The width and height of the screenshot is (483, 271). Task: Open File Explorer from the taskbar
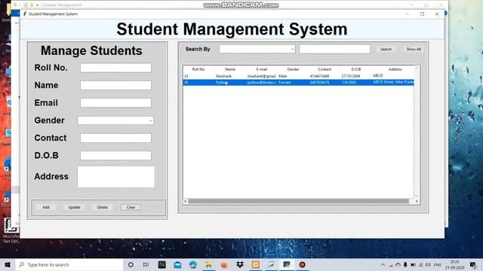[208, 264]
